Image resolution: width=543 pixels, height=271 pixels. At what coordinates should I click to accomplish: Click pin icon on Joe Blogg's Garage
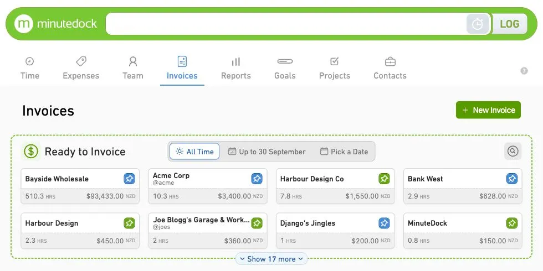[x=257, y=223]
